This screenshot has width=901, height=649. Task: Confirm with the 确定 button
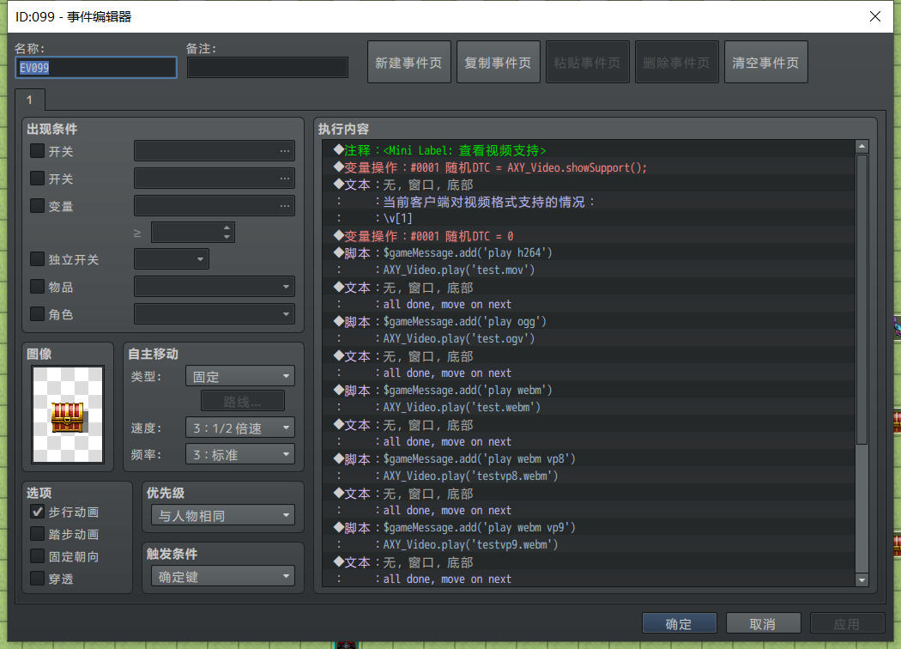[x=680, y=624]
